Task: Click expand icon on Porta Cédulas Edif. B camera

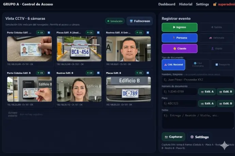Action: 49,73
